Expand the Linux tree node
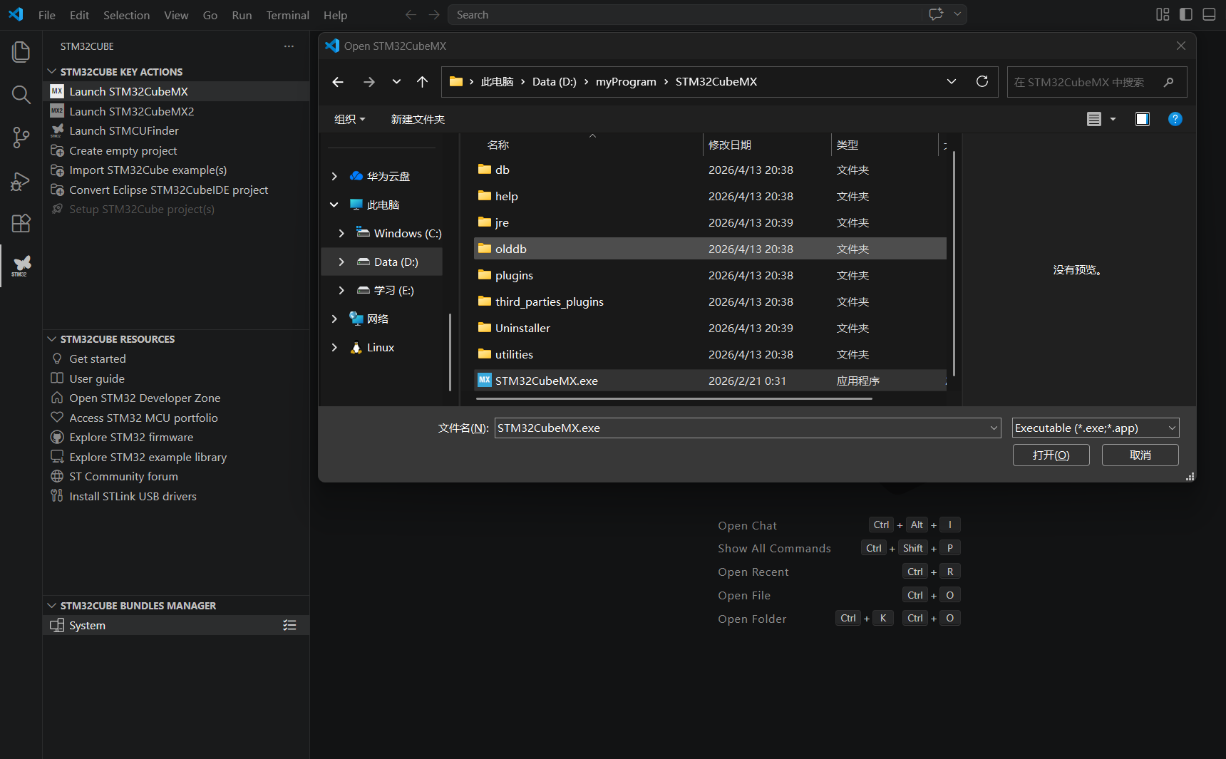This screenshot has height=759, width=1226. (x=334, y=347)
